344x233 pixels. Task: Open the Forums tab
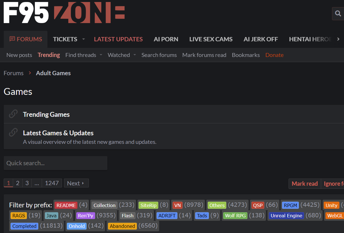click(x=26, y=39)
